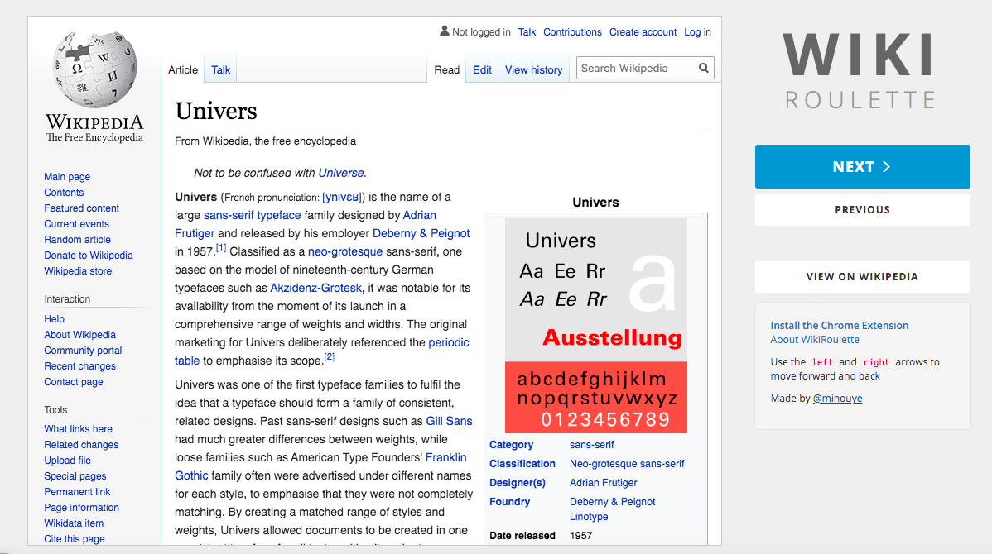Image resolution: width=992 pixels, height=554 pixels.
Task: Click the Wiki Roulette logo
Action: 860,70
